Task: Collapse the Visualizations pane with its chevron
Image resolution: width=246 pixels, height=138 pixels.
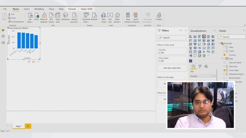Action: (x=214, y=31)
